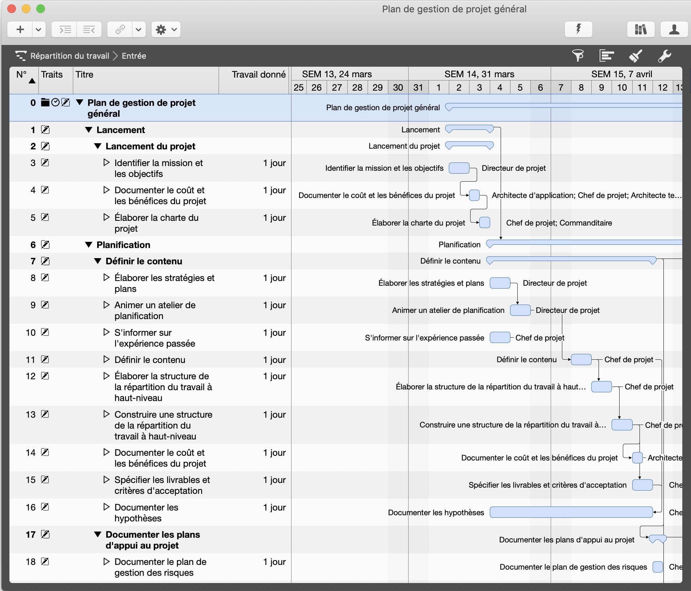Click the link dependency icon in the toolbar
This screenshot has width=691, height=591.
click(120, 29)
